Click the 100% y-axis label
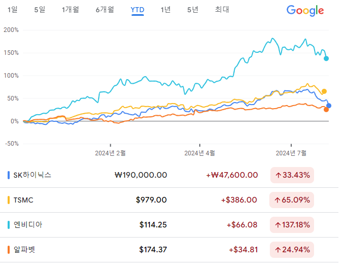 tap(11, 76)
